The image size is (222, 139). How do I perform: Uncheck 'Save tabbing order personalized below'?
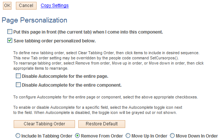pyautogui.click(x=10, y=41)
